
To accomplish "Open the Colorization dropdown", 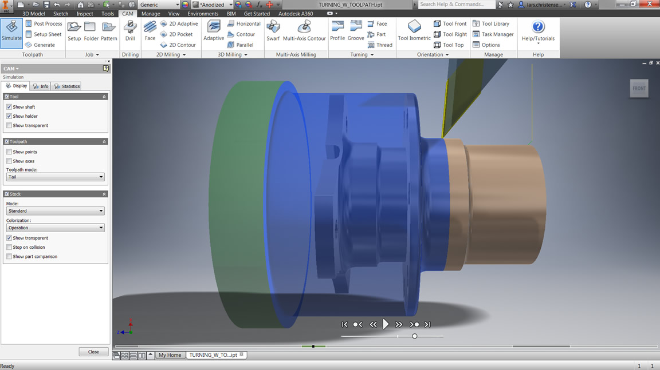I will 55,228.
